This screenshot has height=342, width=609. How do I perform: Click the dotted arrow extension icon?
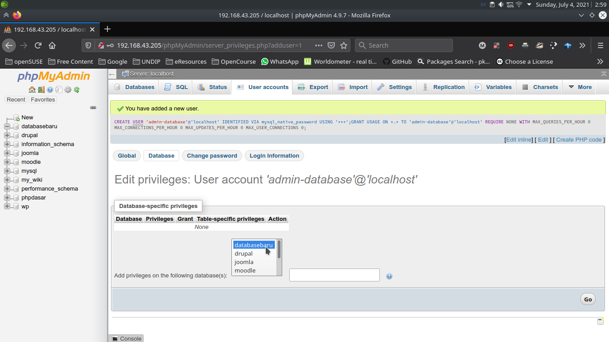(554, 45)
